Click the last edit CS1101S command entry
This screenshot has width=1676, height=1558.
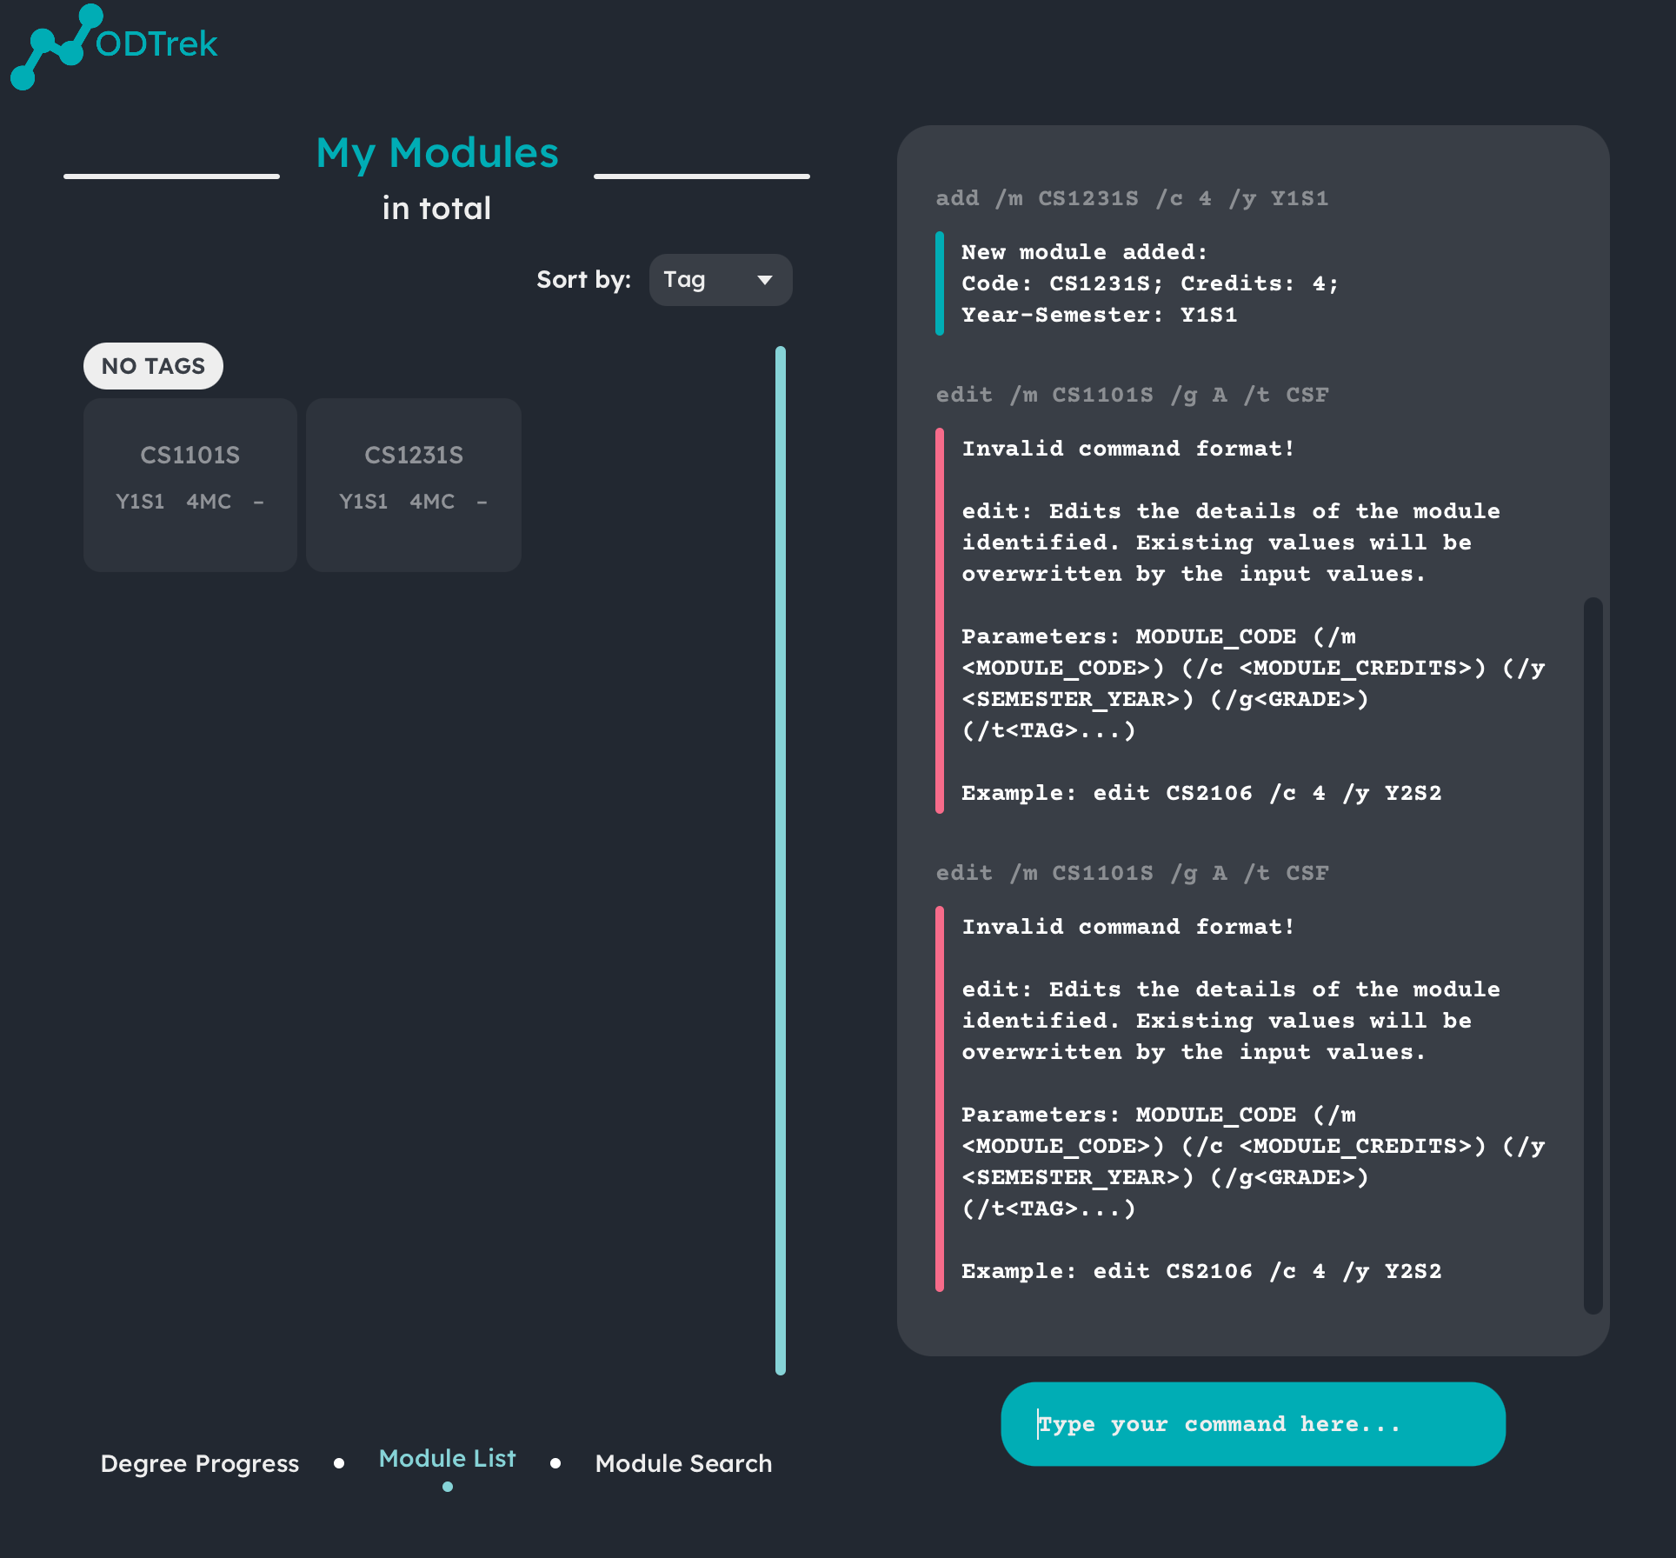coord(1132,873)
